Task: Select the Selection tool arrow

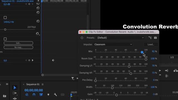Action: [15, 88]
